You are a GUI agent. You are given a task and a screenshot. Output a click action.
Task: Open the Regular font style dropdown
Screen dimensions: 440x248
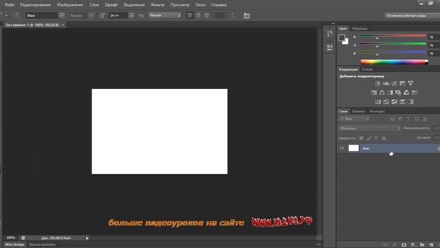tap(91, 15)
